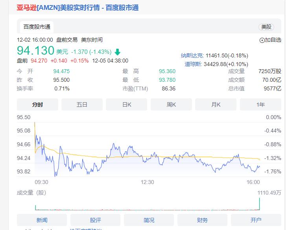
Task: Click the -1.370 (-1.43%) change text
Action: [91, 52]
